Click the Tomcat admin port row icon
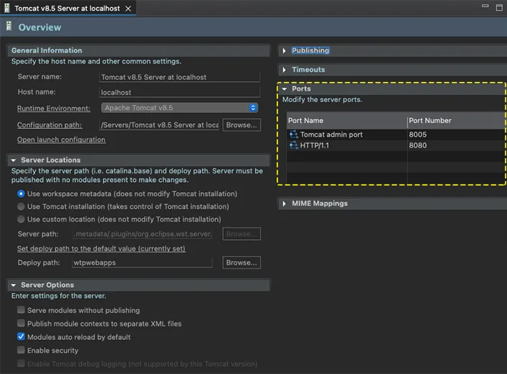 pyautogui.click(x=293, y=134)
